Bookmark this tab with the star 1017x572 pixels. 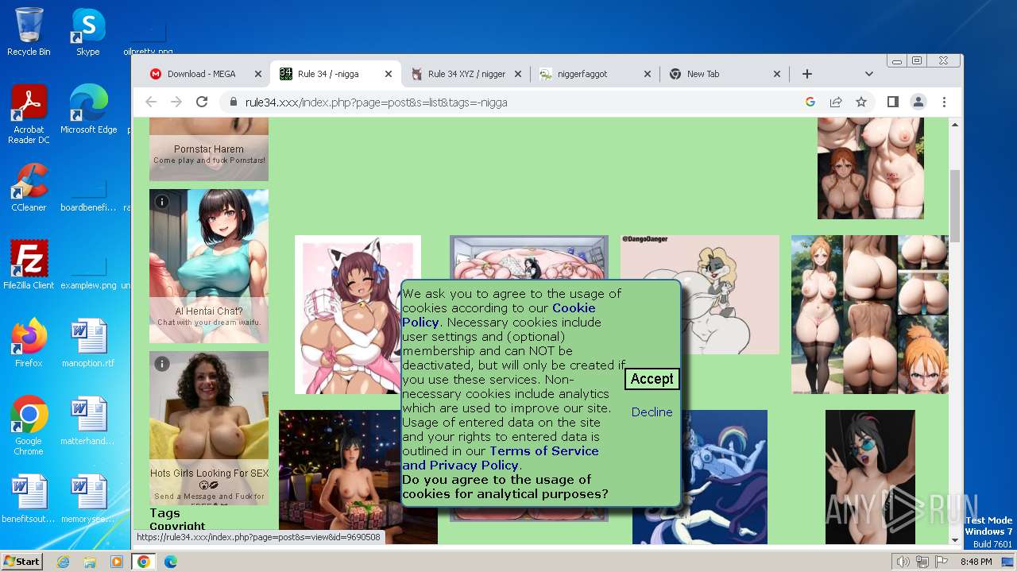click(x=861, y=102)
